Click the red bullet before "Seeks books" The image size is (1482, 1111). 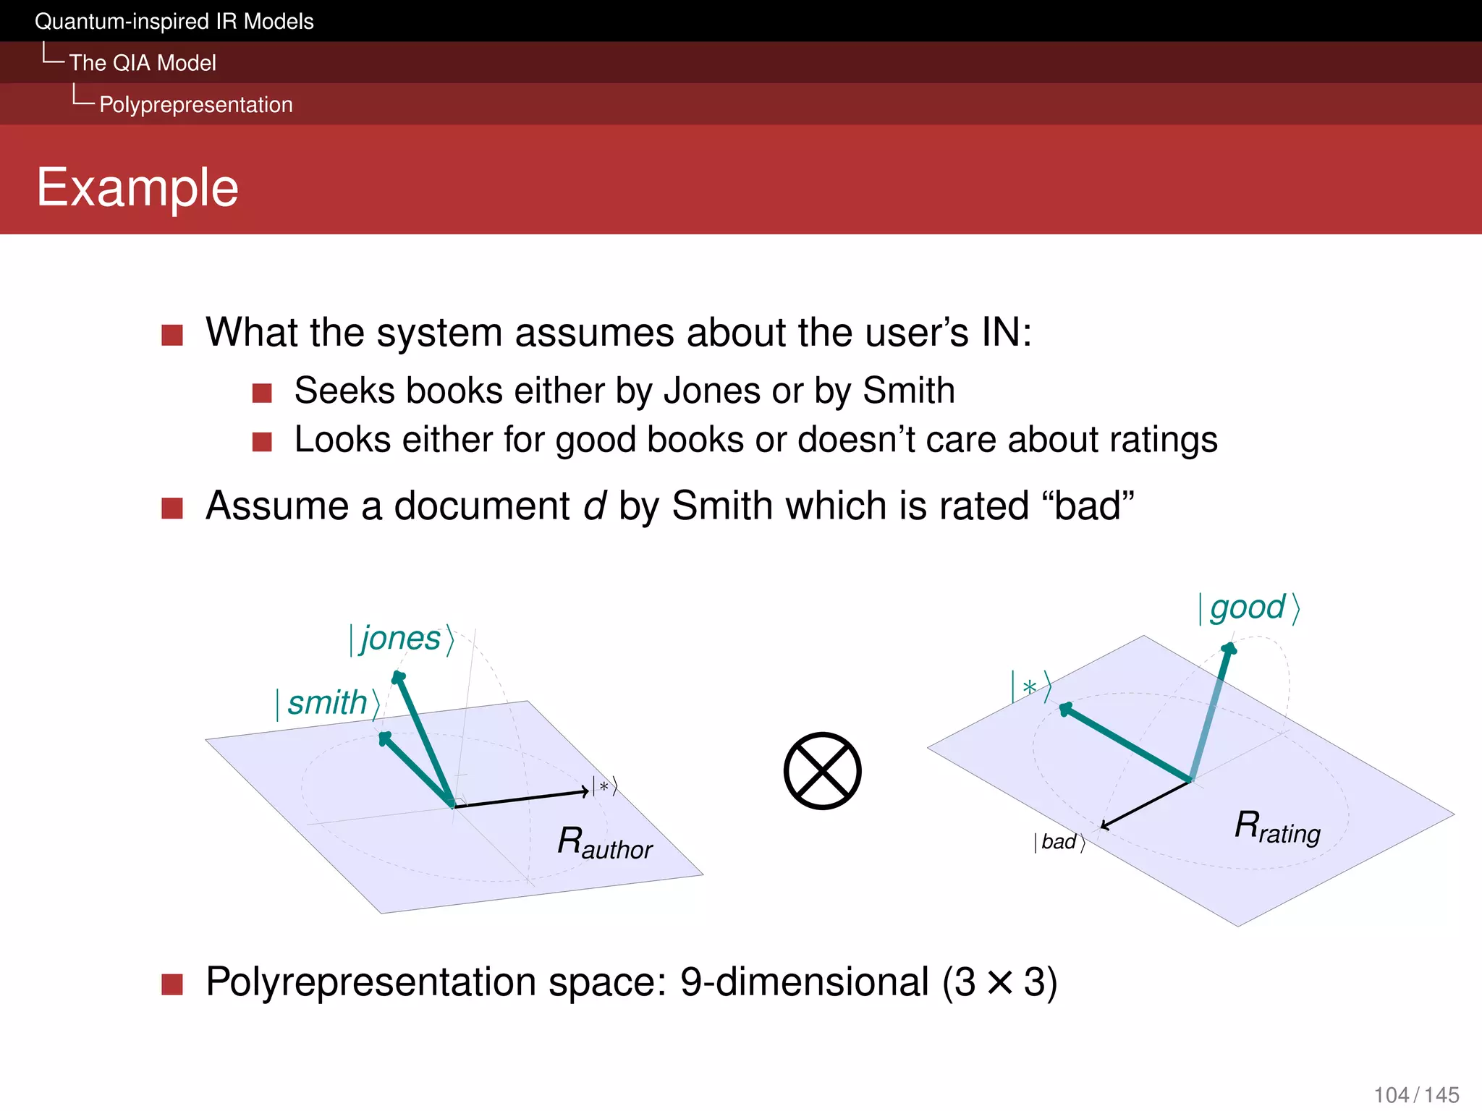262,393
